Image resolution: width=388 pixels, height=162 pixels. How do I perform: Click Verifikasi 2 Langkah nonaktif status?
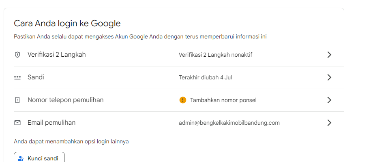[x=216, y=55]
